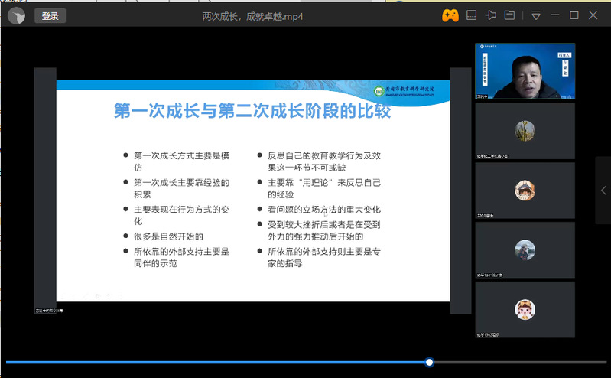Select the second participant tile with plant avatar

[x=525, y=130]
